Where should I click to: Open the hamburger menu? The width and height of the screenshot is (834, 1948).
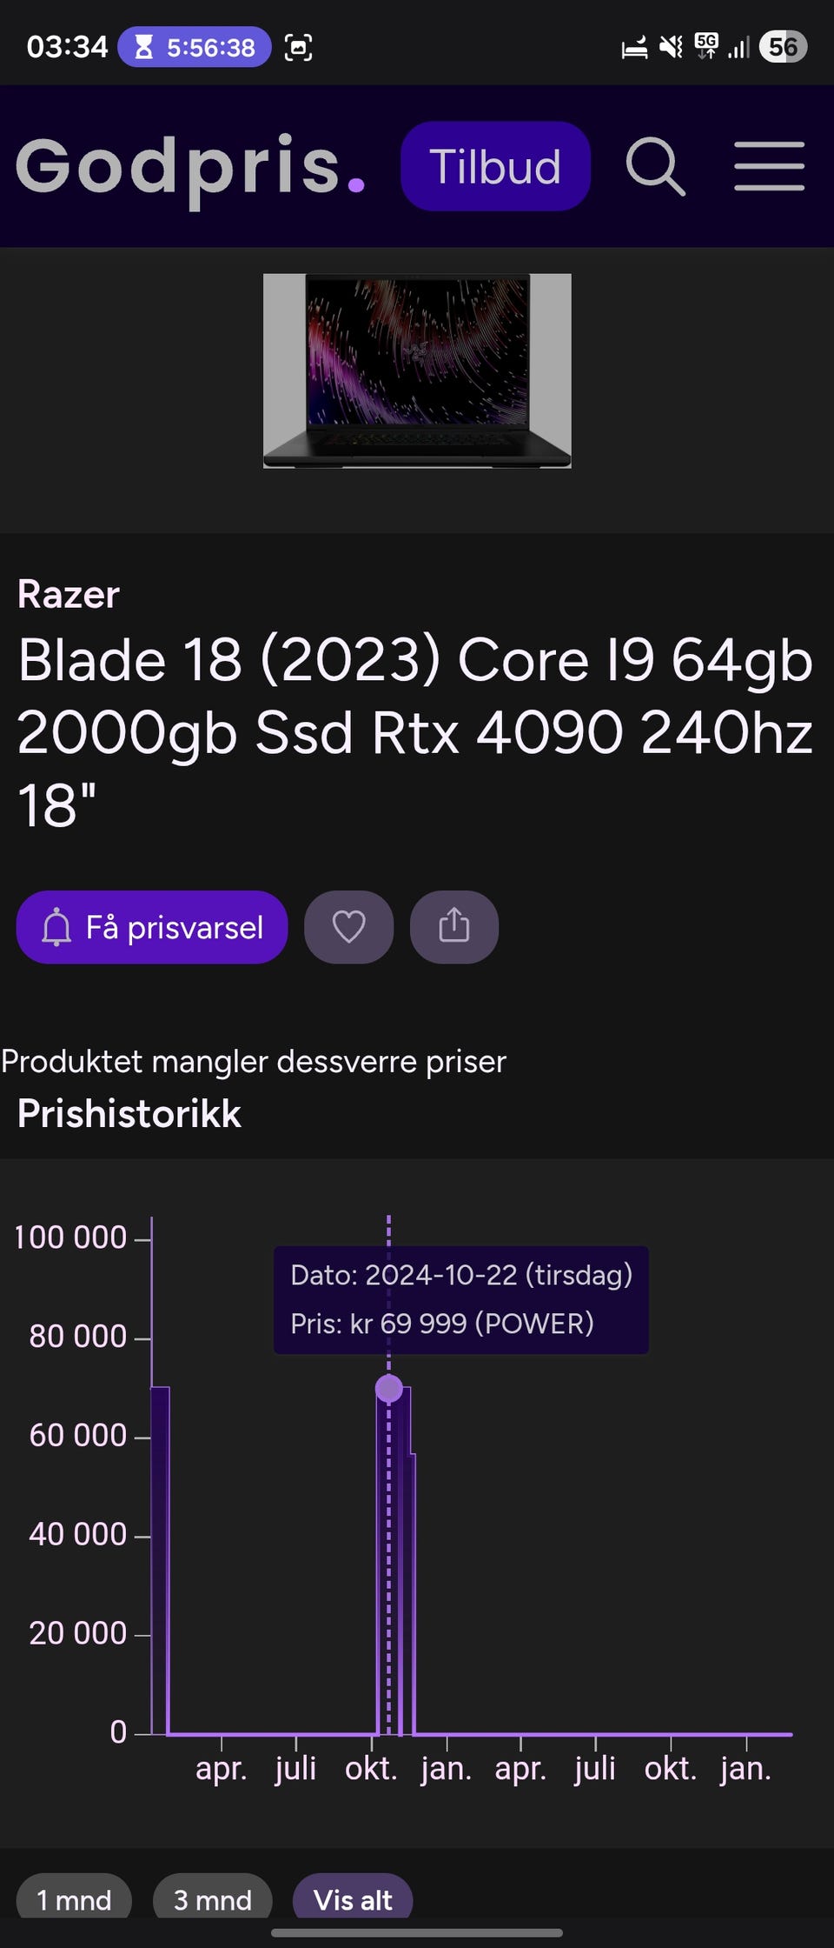pyautogui.click(x=769, y=166)
